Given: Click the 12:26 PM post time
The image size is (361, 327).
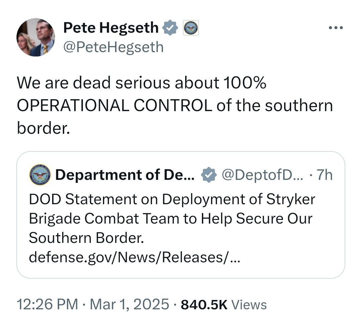Looking at the screenshot, I should tap(47, 304).
